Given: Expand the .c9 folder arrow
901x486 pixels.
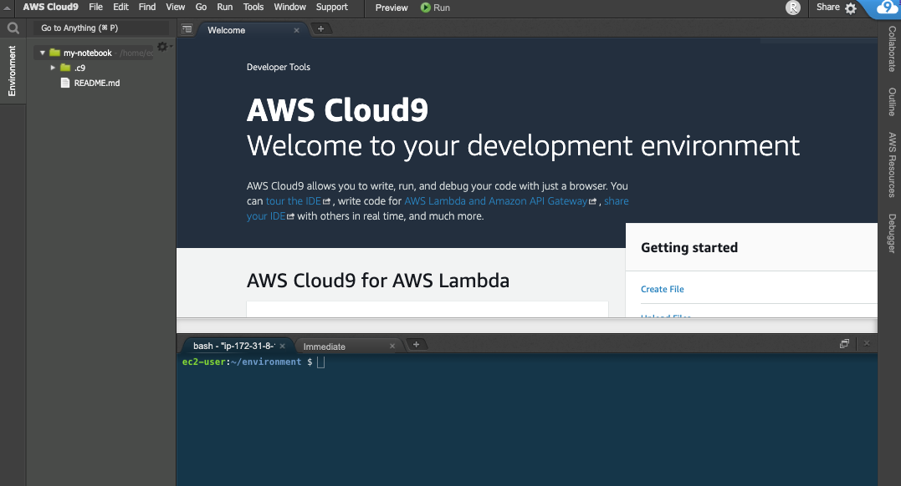Looking at the screenshot, I should click(53, 68).
